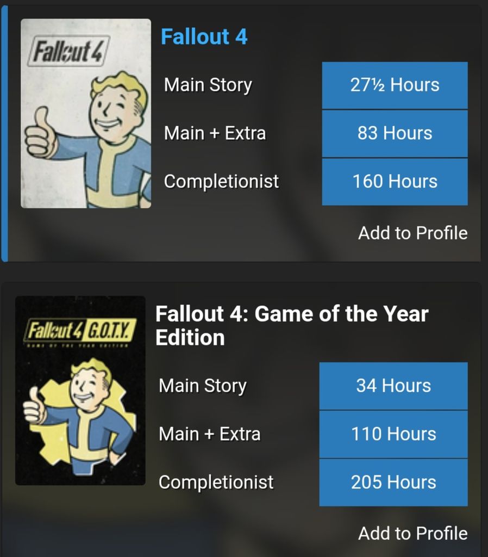
Task: Click the Main + Extra label beside 110 Hours
Action: [210, 434]
